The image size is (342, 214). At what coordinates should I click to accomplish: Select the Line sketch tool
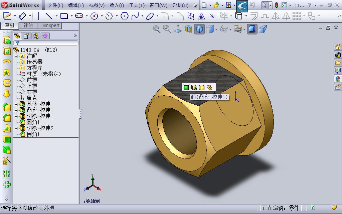click(49, 16)
